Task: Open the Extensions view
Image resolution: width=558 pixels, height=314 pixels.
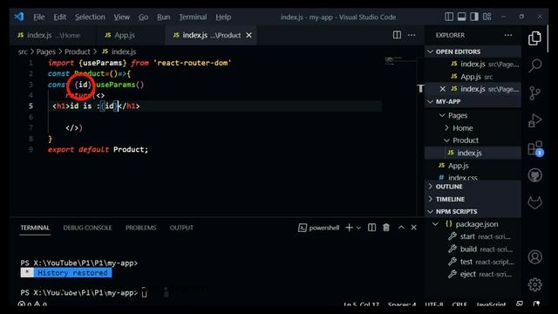Action: pyautogui.click(x=535, y=148)
